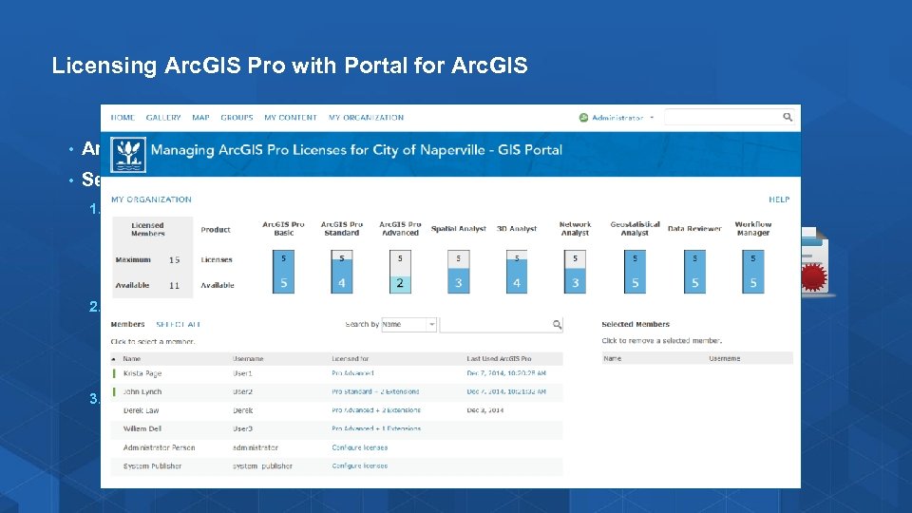Viewport: 912px width, 513px height.
Task: Click the Username column header in Members
Action: coord(248,359)
